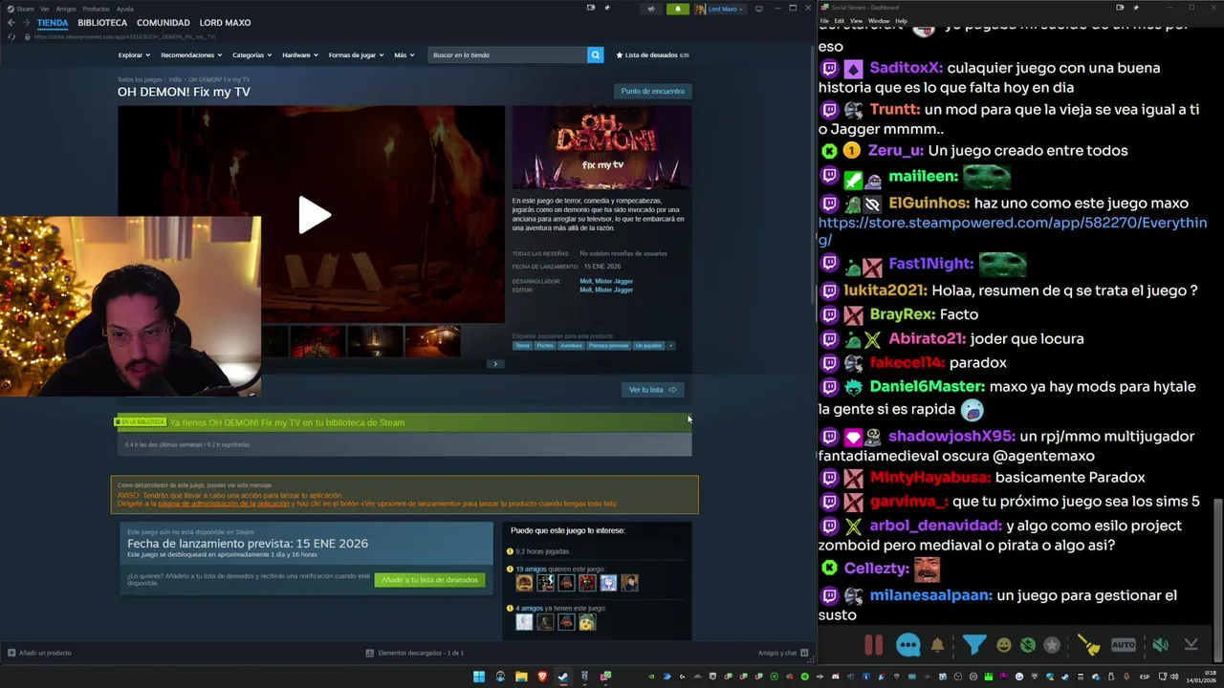The image size is (1224, 688).
Task: Open the blue filter funnel in Social Stream
Action: (x=973, y=645)
